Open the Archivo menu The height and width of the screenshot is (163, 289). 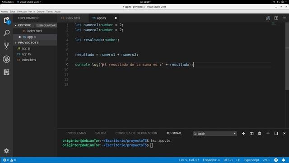[x=5, y=12]
